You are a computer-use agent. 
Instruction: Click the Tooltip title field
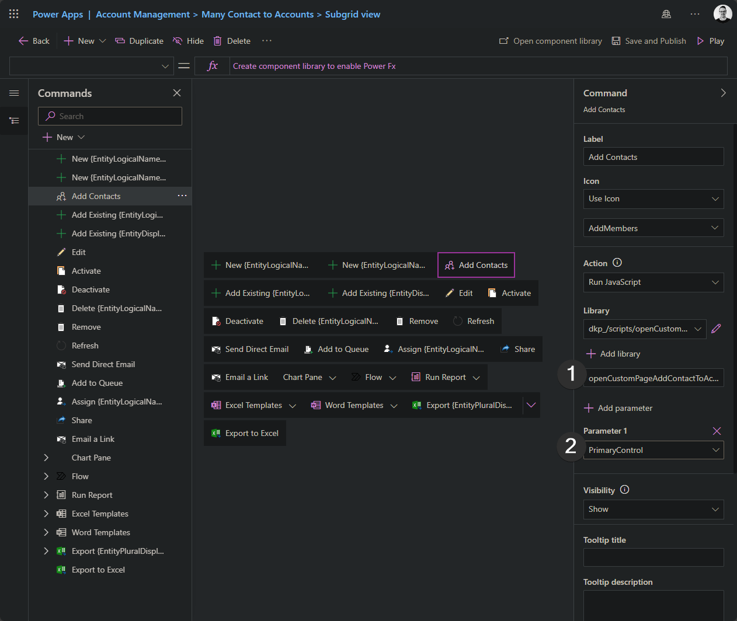[653, 557]
